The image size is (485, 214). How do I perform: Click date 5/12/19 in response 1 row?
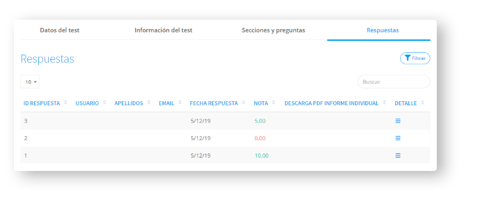click(x=201, y=155)
